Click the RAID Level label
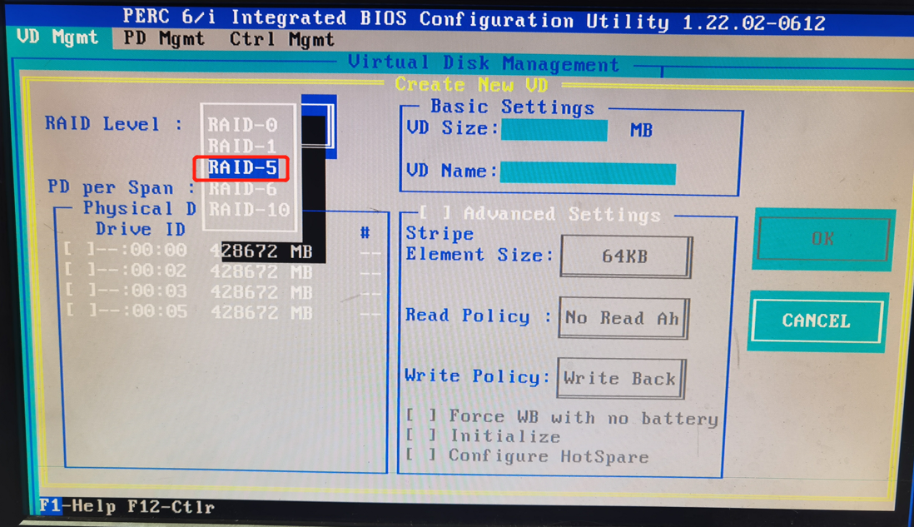This screenshot has width=914, height=527. (x=114, y=124)
